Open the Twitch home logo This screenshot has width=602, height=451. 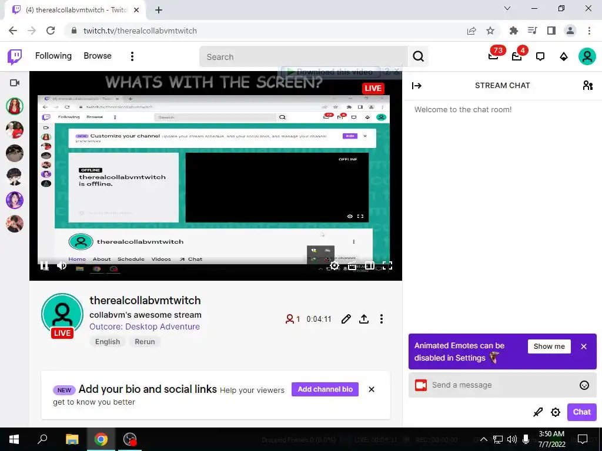[x=15, y=57]
